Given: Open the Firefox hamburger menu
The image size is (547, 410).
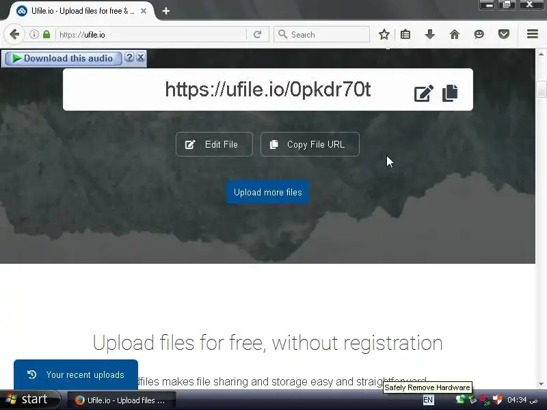Looking at the screenshot, I should (x=533, y=34).
